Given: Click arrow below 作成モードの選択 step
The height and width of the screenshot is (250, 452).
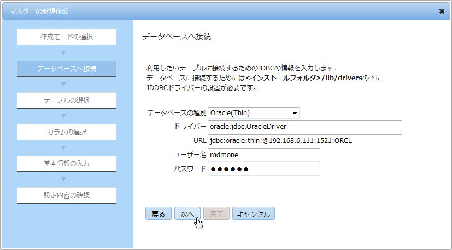Looking at the screenshot, I should coord(64,53).
